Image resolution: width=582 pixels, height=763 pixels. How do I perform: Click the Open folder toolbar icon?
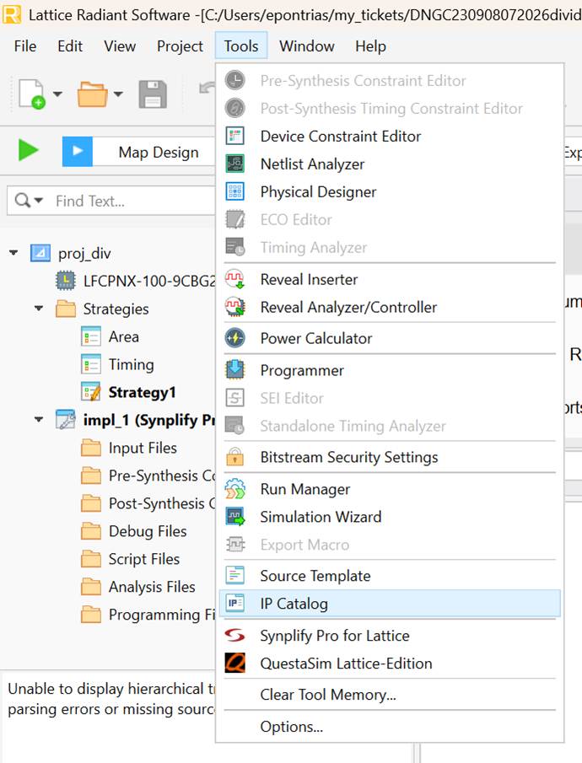(x=92, y=94)
